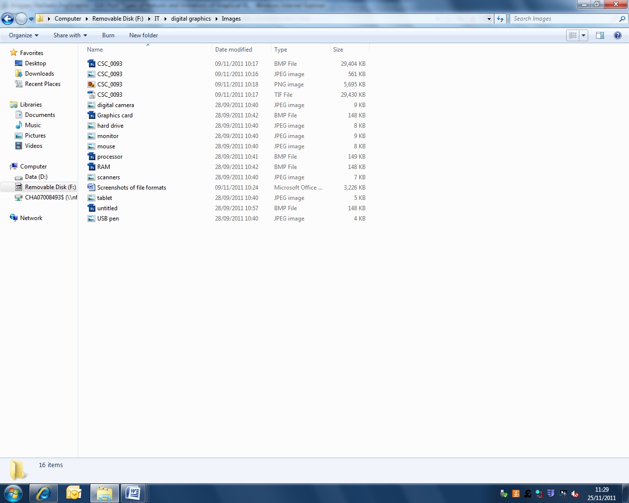Select the Screenshots of file formats document icon

click(91, 188)
